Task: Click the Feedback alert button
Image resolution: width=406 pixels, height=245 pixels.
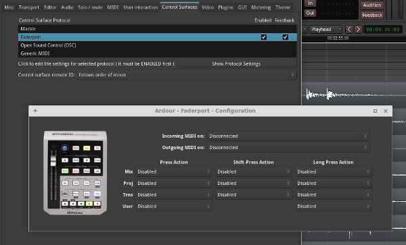Action: tap(371, 16)
